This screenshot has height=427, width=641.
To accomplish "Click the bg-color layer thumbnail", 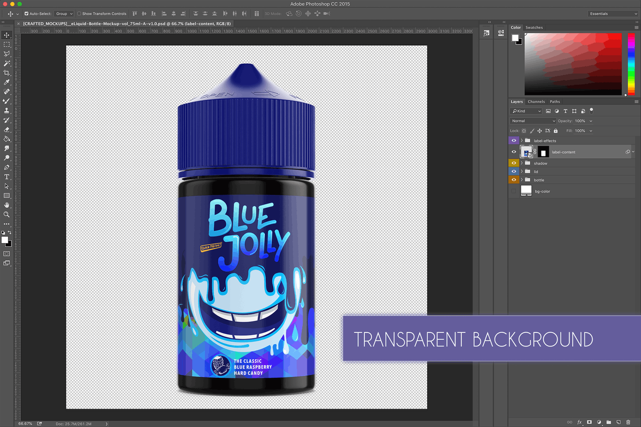I will click(526, 191).
